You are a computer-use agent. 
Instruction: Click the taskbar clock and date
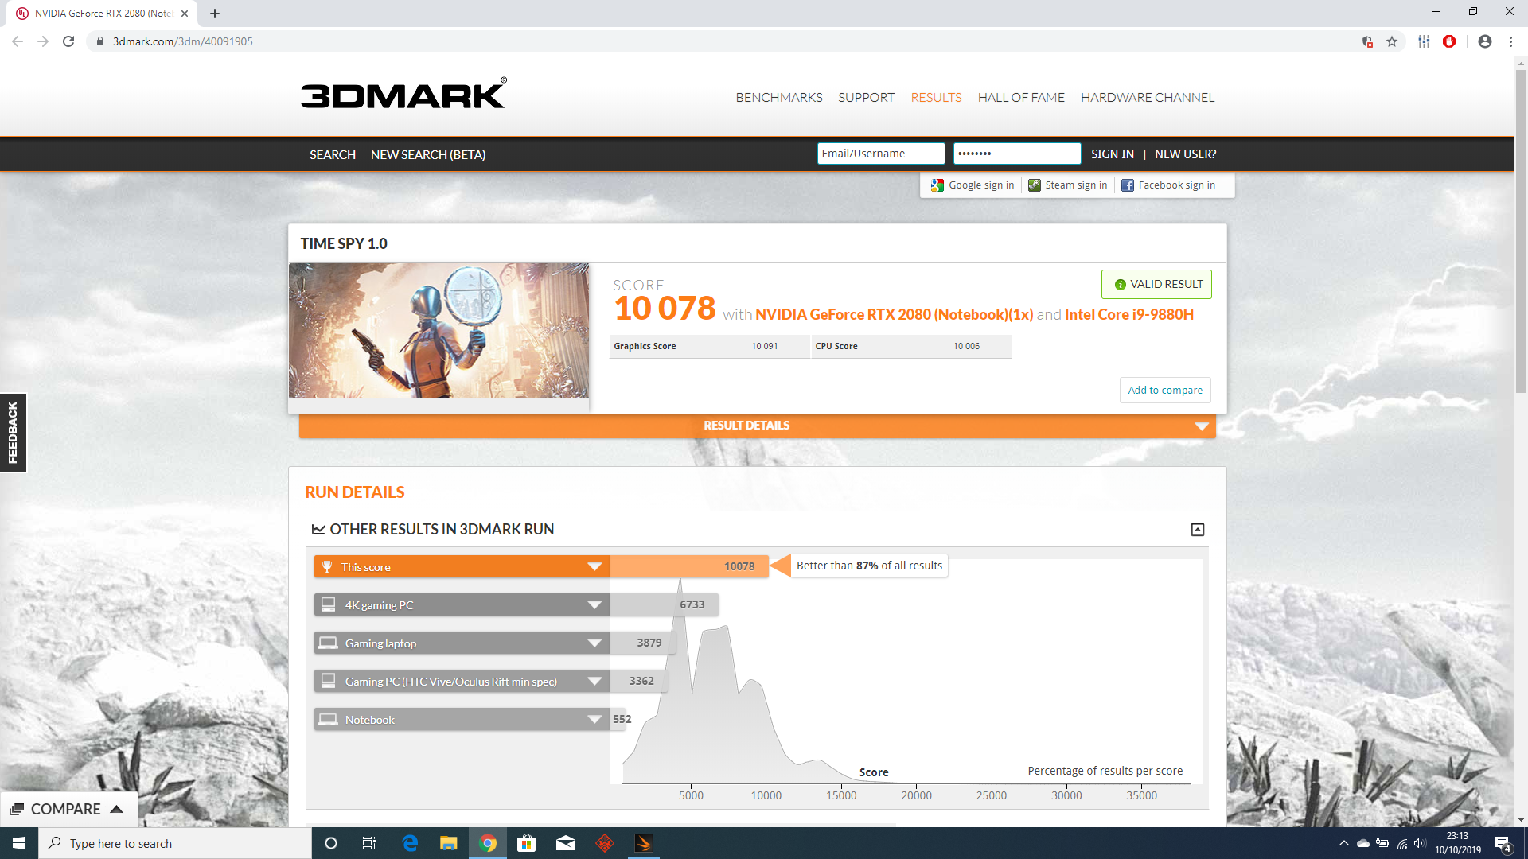pos(1458,843)
